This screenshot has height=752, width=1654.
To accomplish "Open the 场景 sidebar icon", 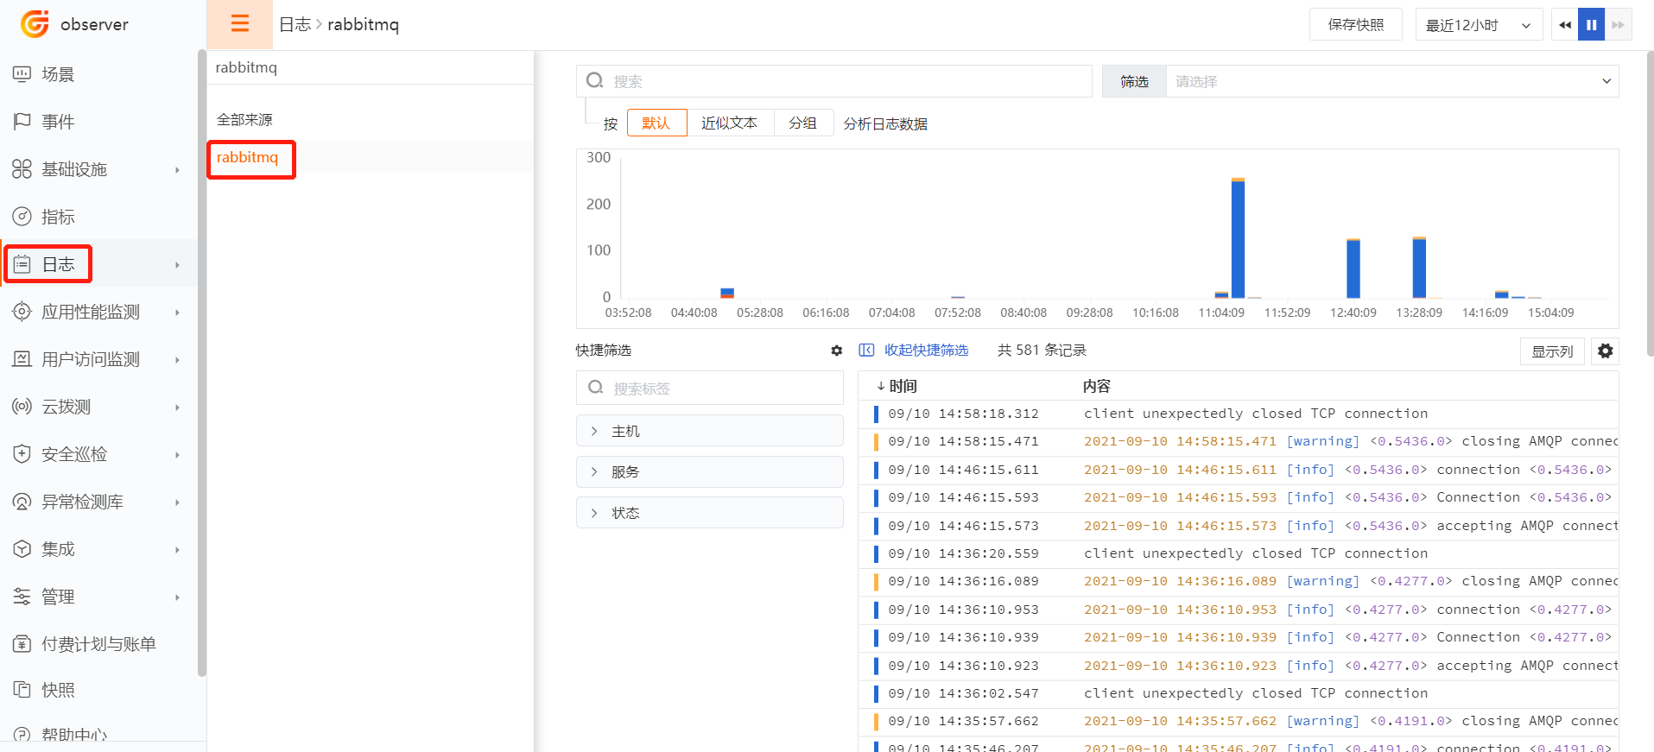I will tap(22, 74).
